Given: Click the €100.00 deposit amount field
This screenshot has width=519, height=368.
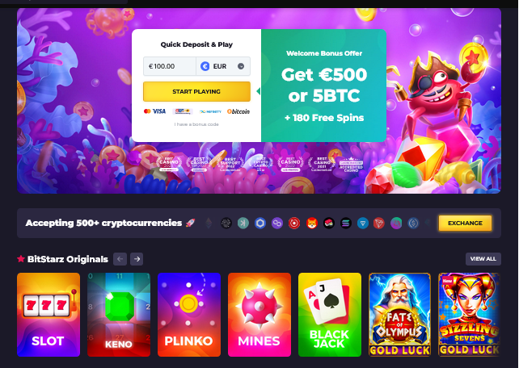Looking at the screenshot, I should (170, 66).
